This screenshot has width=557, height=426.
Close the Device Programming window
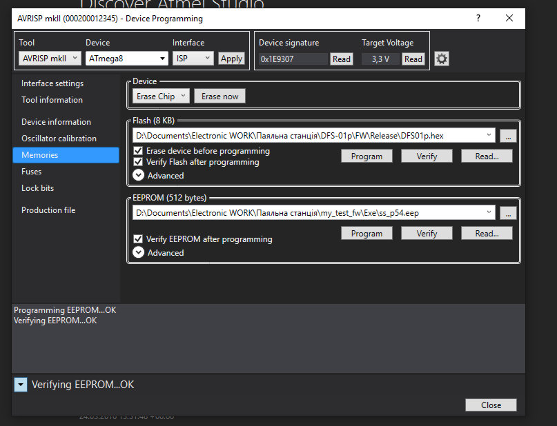tap(509, 18)
